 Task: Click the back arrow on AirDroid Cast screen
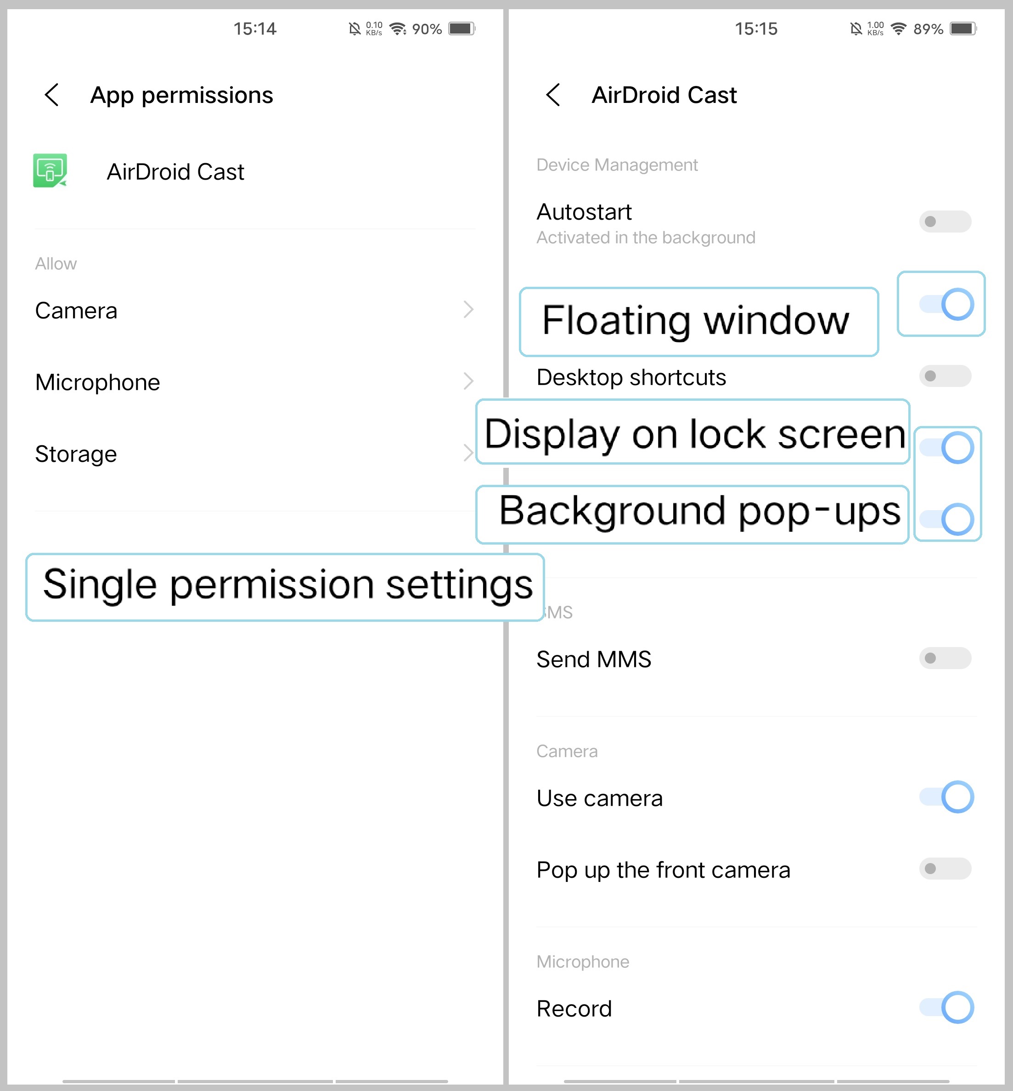pyautogui.click(x=552, y=95)
